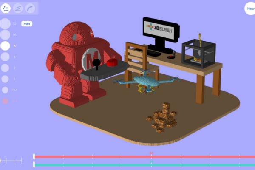Choose cube size 2 circle
255x170 pixels.
[x=5, y=68]
